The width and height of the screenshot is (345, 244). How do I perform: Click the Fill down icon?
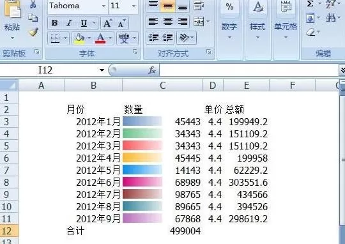pos(310,18)
